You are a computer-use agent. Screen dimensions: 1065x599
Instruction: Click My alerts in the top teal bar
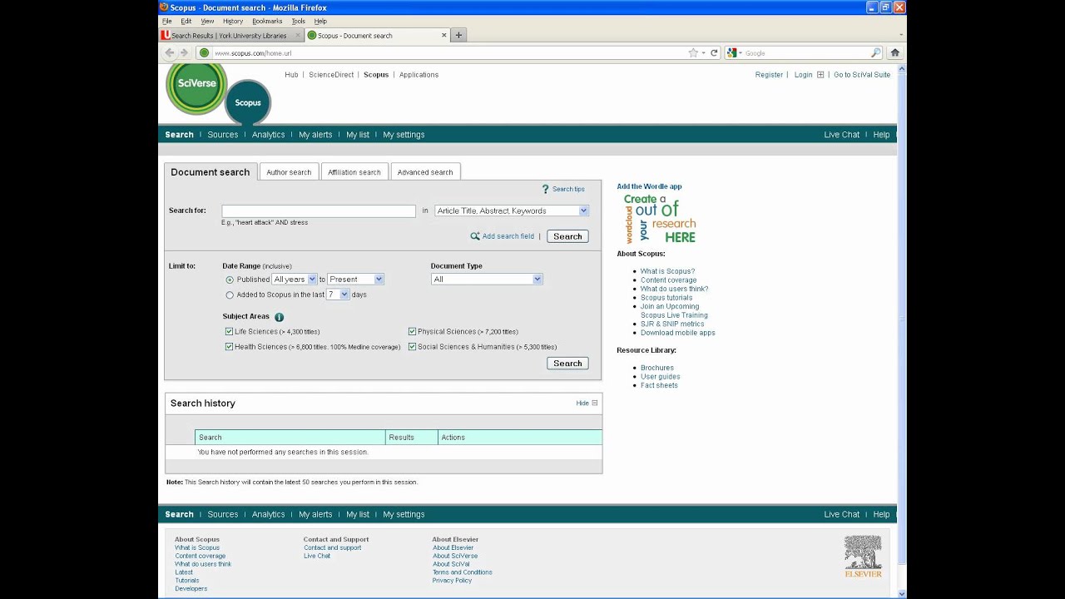point(315,135)
